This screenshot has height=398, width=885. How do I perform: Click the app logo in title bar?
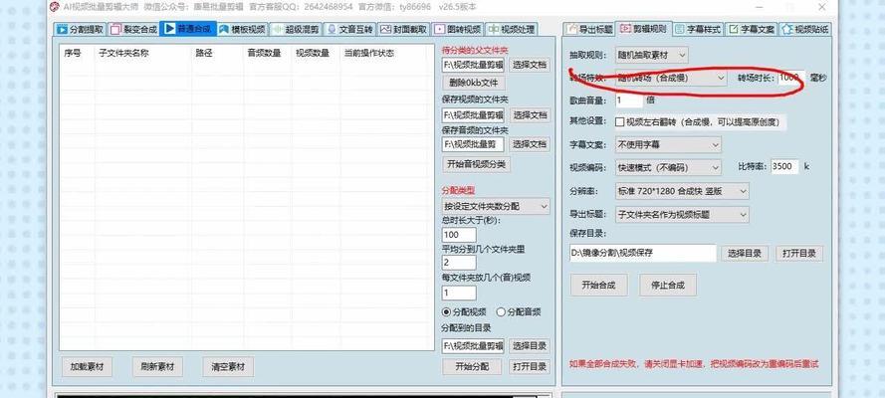click(x=54, y=7)
